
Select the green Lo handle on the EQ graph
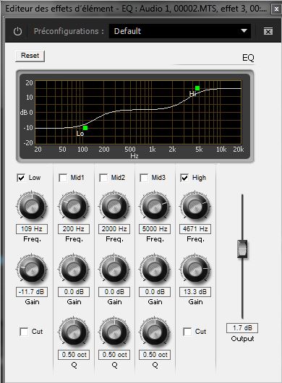pos(85,128)
